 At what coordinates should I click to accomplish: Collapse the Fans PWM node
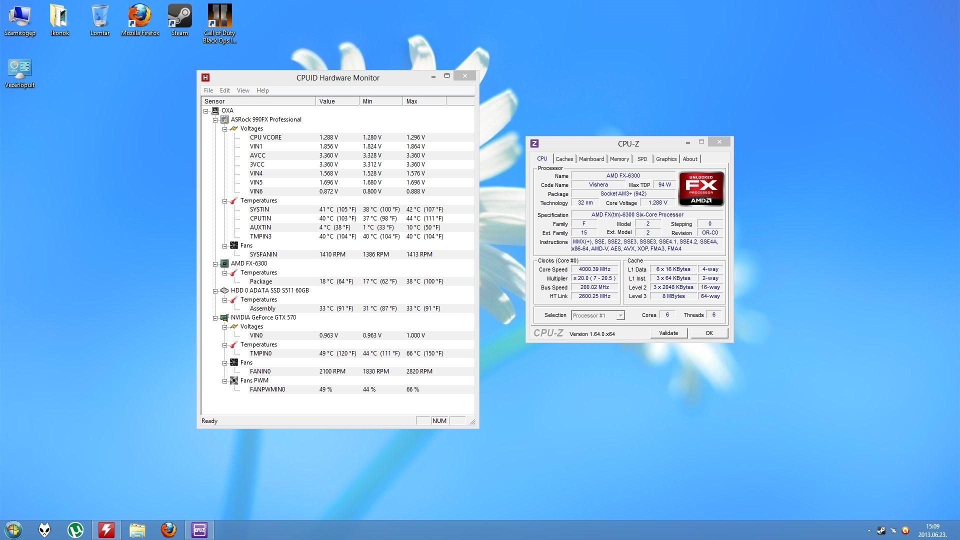pyautogui.click(x=224, y=380)
